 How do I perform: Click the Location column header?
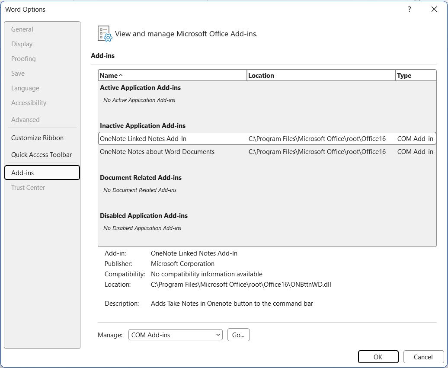(x=321, y=75)
